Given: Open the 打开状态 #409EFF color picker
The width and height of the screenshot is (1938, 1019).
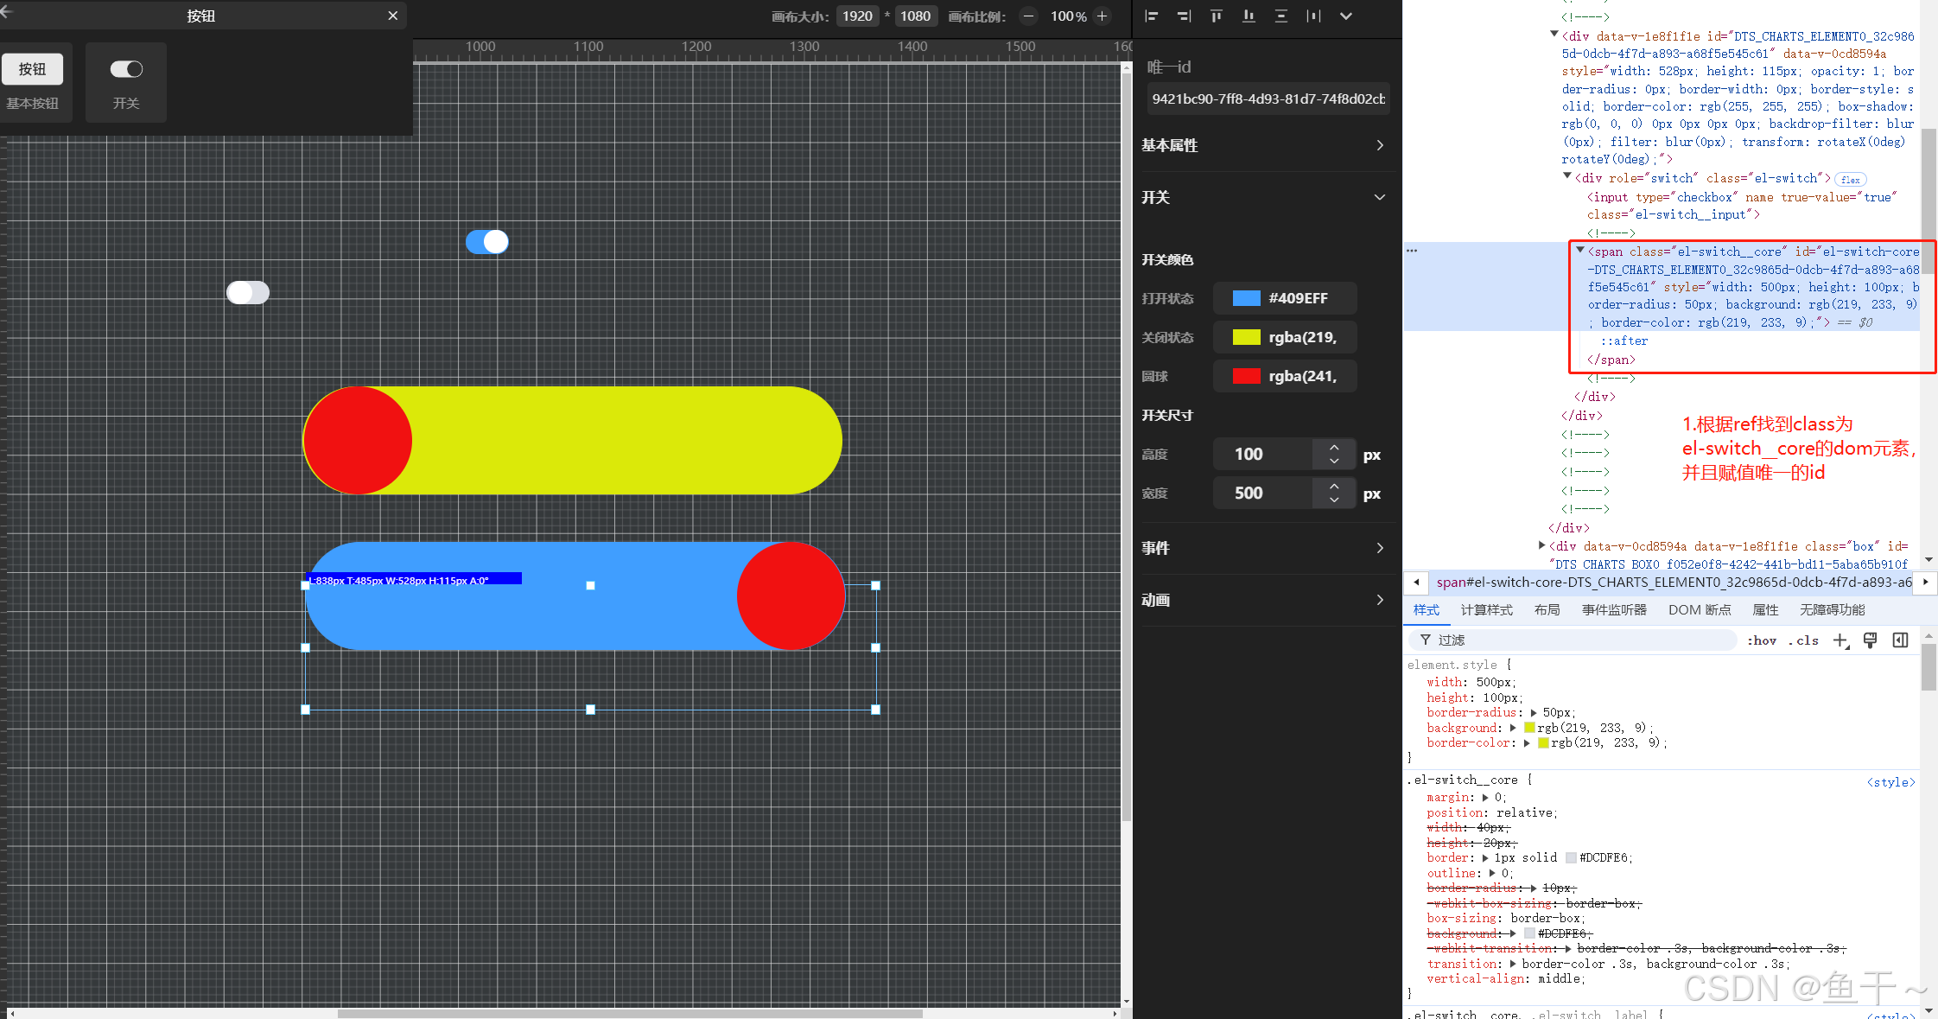Looking at the screenshot, I should [1285, 298].
